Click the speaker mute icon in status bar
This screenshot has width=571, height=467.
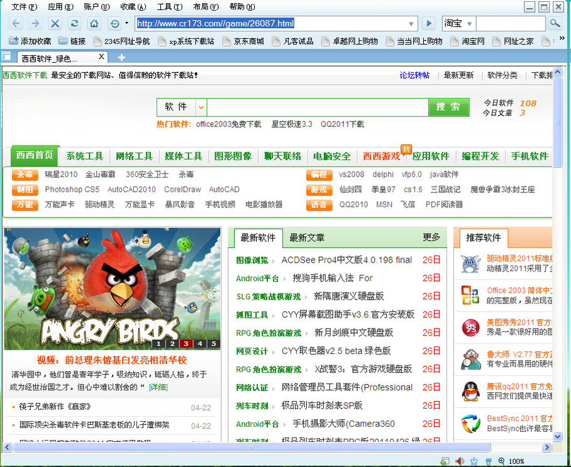[460, 461]
